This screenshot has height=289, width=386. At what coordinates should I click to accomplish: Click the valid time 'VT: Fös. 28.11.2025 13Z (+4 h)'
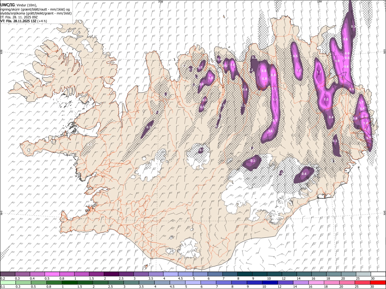pyautogui.click(x=24, y=21)
